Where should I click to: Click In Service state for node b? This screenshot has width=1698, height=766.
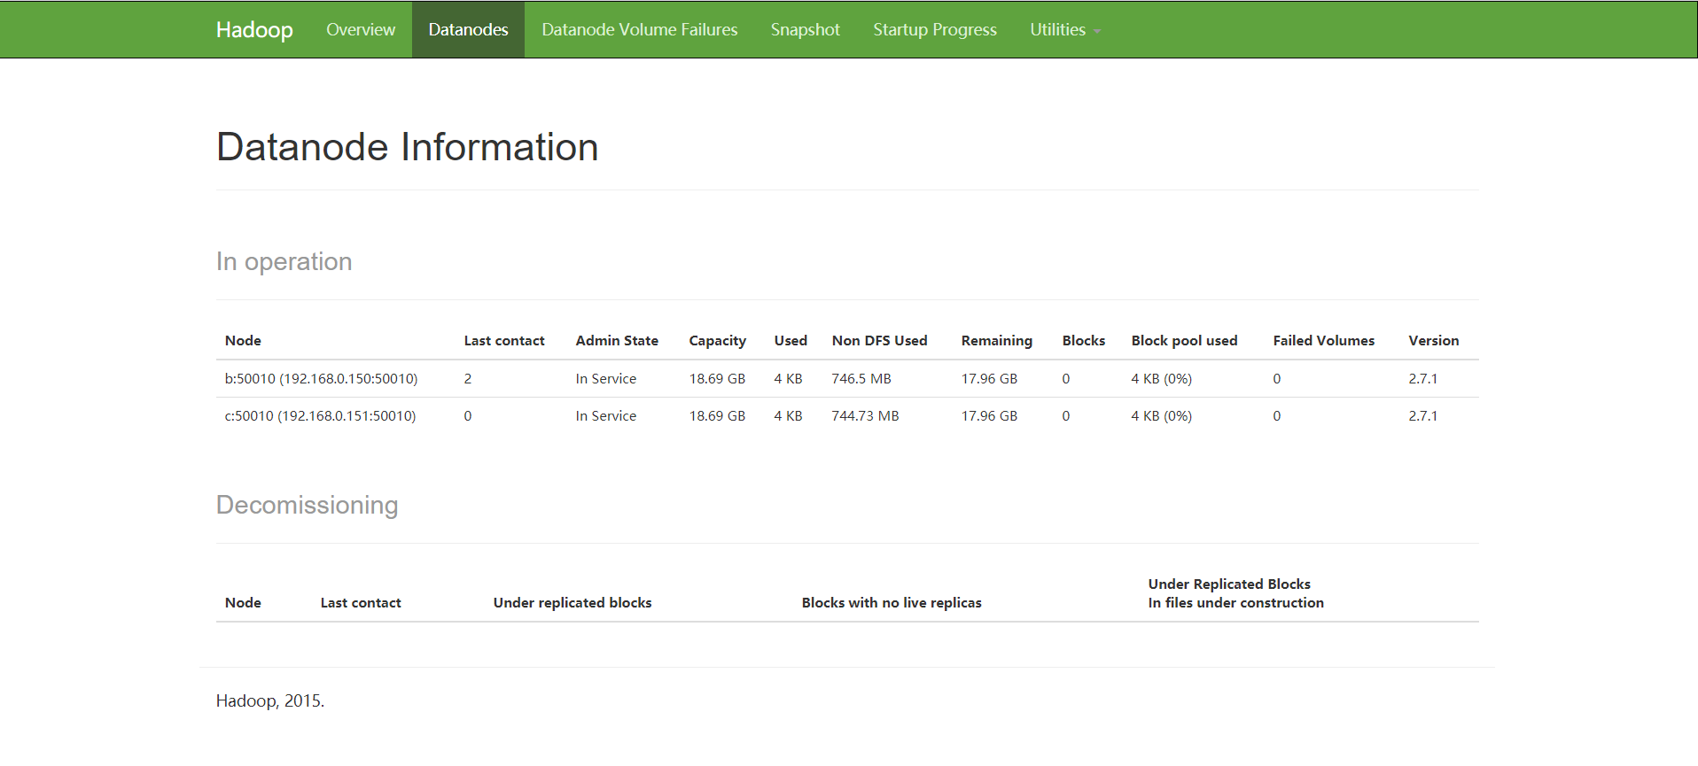tap(606, 378)
